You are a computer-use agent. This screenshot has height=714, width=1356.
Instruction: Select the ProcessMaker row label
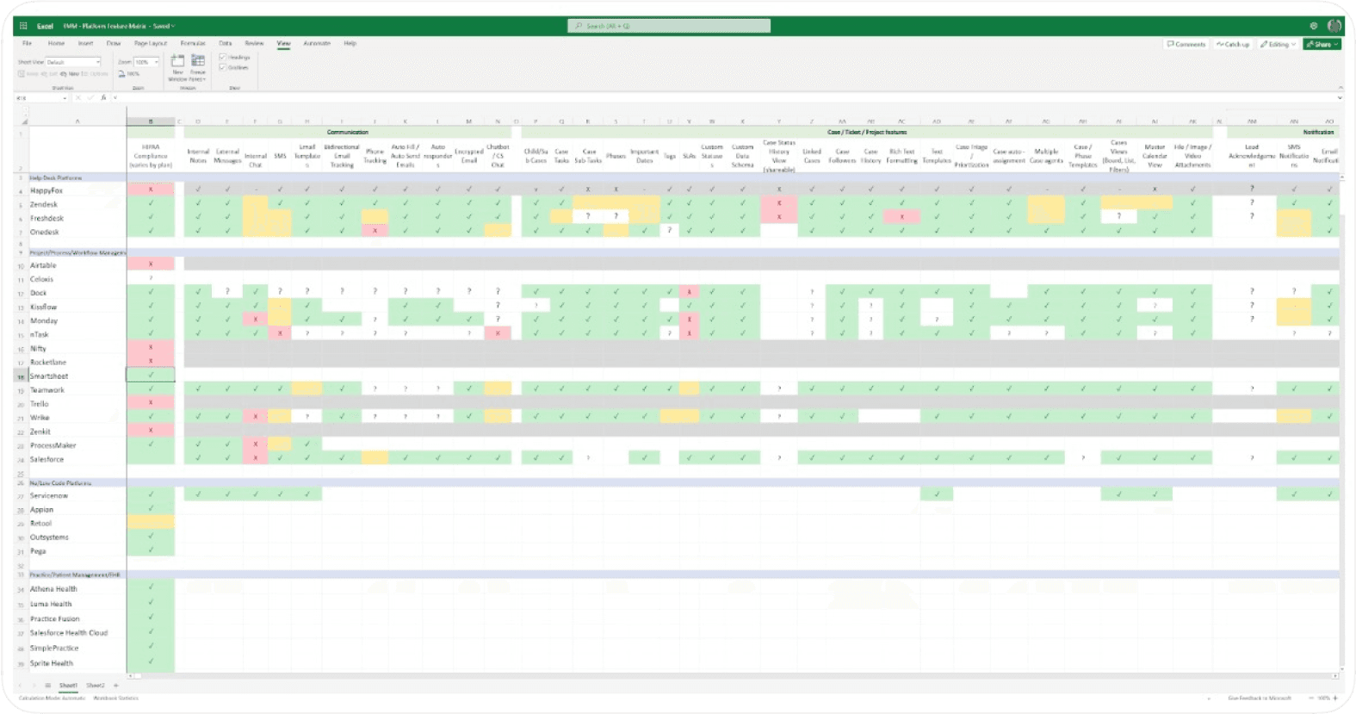point(53,445)
